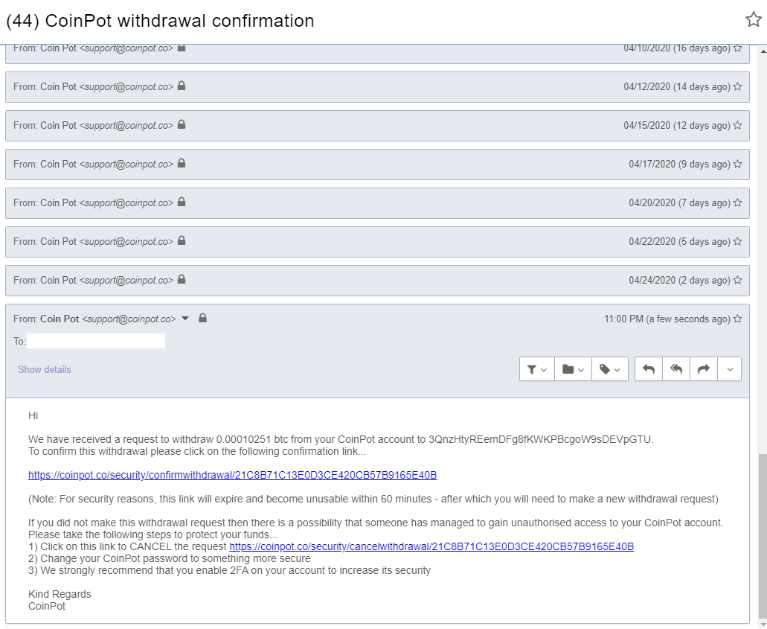Open the move-to-folder dropdown
The image size is (767, 629).
click(573, 369)
